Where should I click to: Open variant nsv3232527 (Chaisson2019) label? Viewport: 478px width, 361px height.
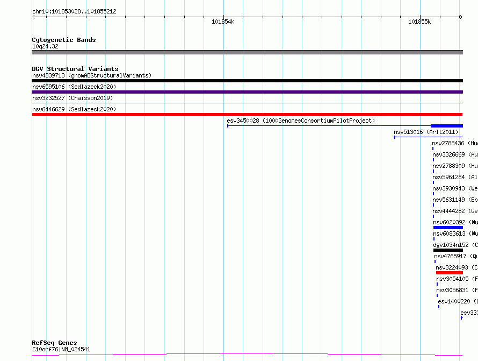point(73,98)
